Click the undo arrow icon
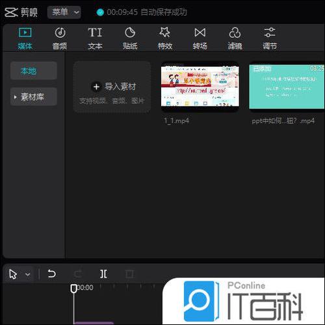325x325 pixels. [52, 274]
